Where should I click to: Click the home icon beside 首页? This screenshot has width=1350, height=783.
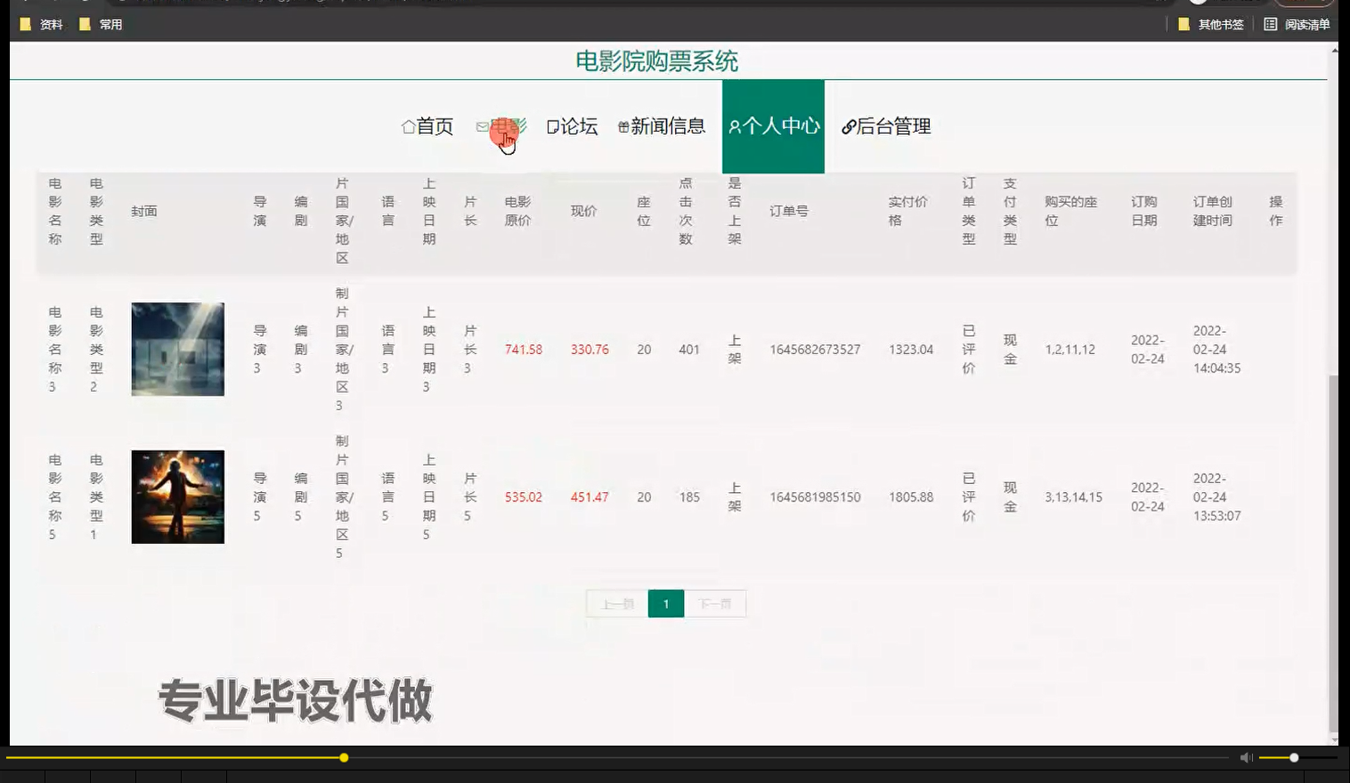coord(407,125)
